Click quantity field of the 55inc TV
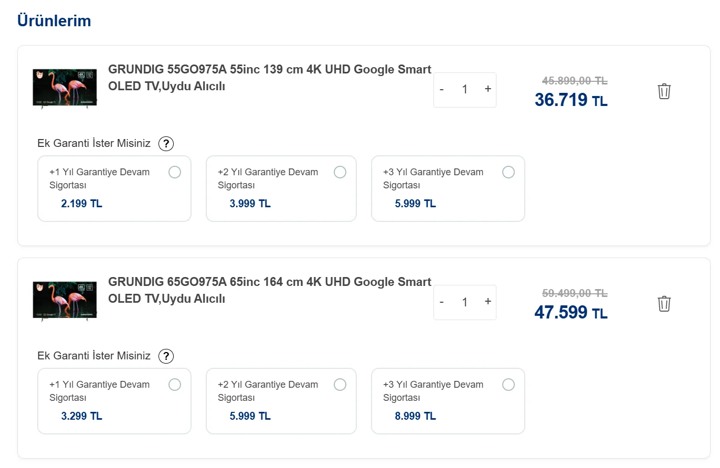 pos(464,90)
